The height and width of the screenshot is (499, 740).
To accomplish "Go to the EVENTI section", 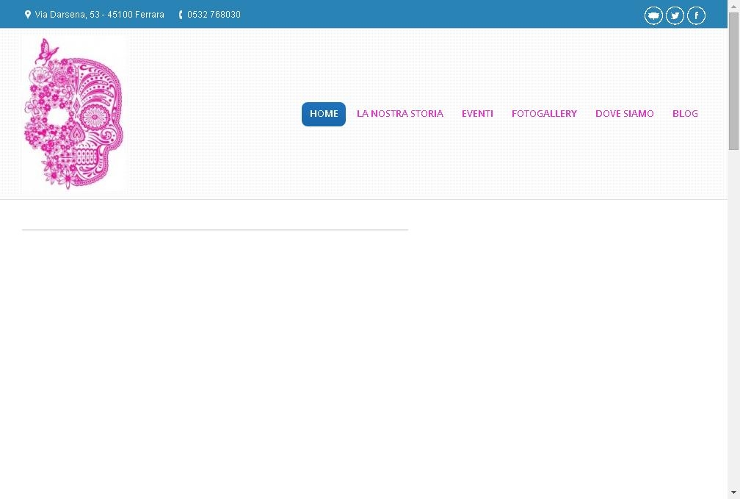I will (477, 114).
